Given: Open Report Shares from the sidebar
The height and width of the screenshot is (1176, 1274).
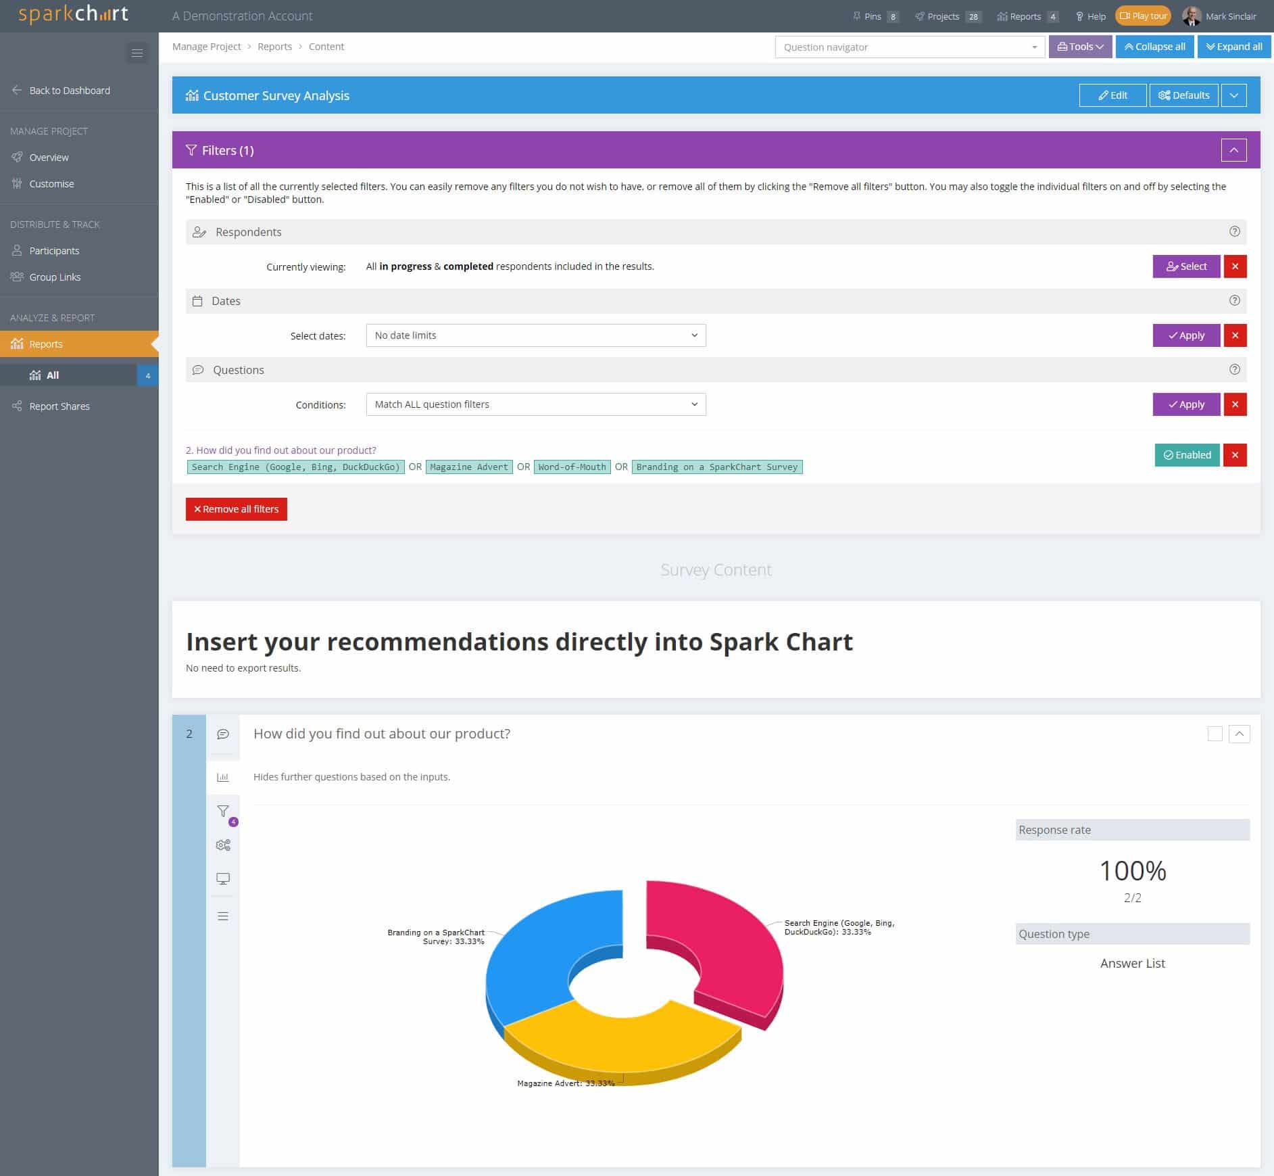Looking at the screenshot, I should tap(59, 406).
